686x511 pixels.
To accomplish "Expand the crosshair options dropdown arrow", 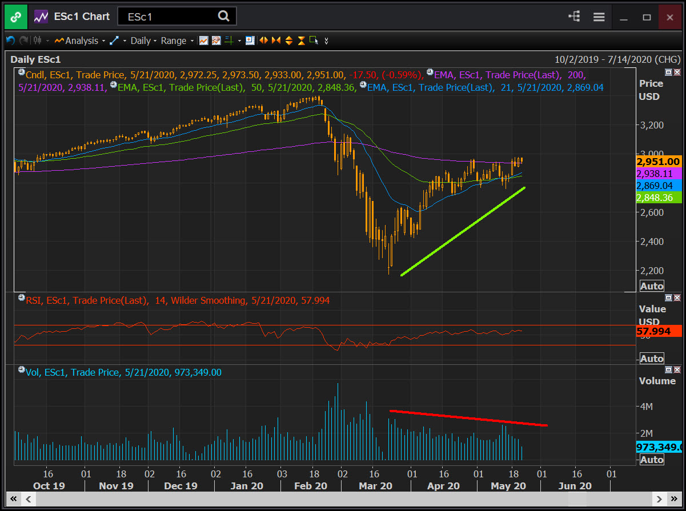I will (x=239, y=41).
